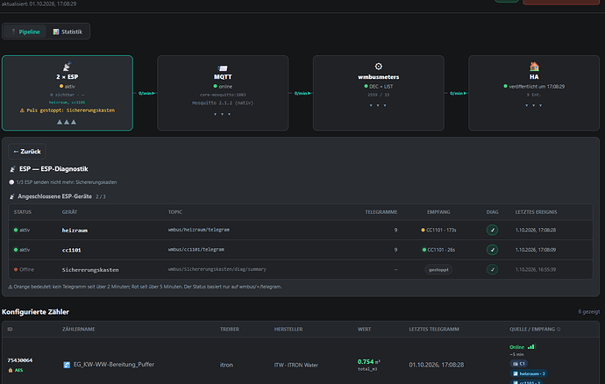Click the LETZTES TELEGRAMM column header
The width and height of the screenshot is (605, 384).
coord(434,329)
